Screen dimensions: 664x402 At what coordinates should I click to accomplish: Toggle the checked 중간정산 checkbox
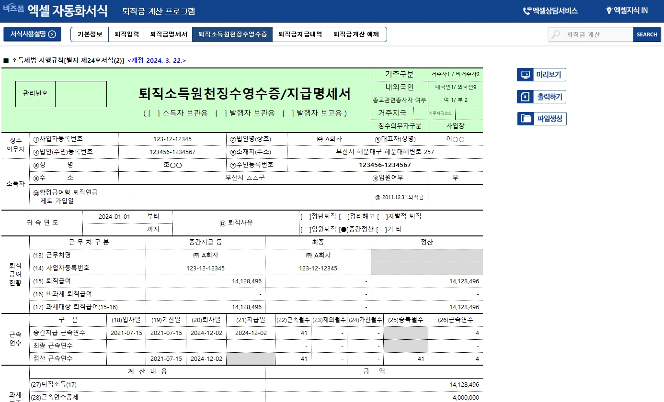coord(343,229)
